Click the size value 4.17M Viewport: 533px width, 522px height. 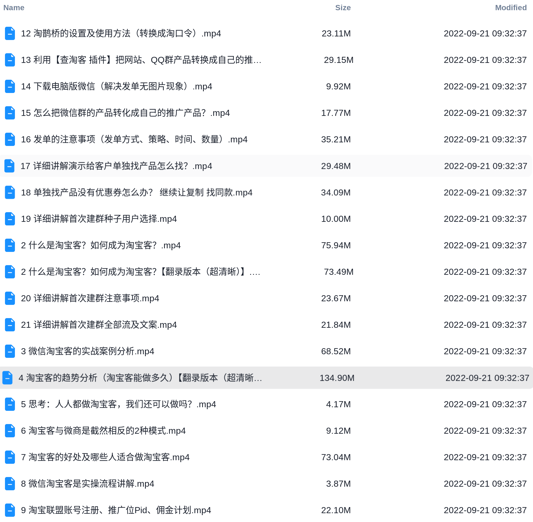[x=338, y=404]
